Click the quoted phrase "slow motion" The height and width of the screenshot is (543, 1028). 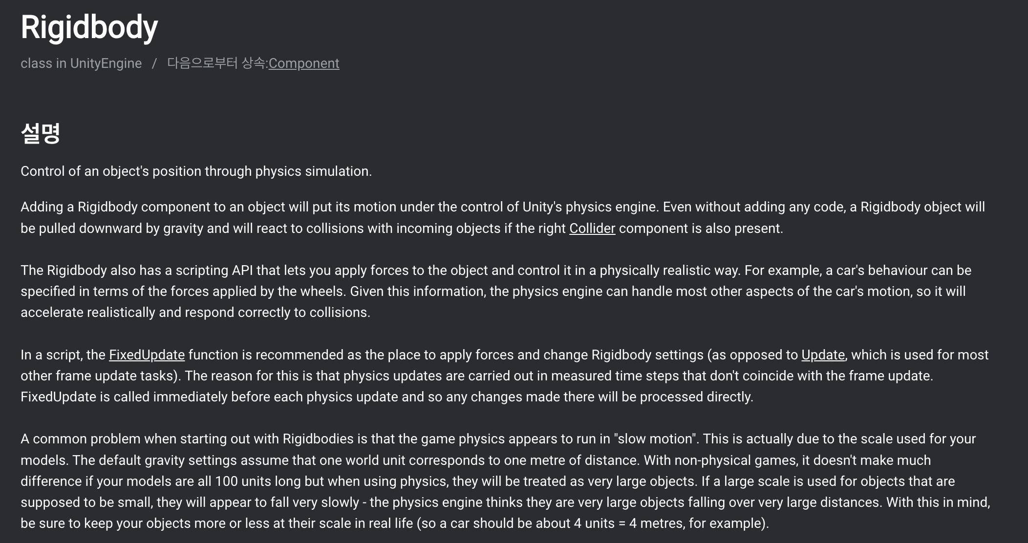point(656,439)
